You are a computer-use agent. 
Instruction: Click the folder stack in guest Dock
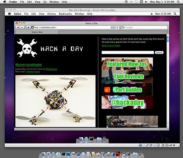pos(99,139)
